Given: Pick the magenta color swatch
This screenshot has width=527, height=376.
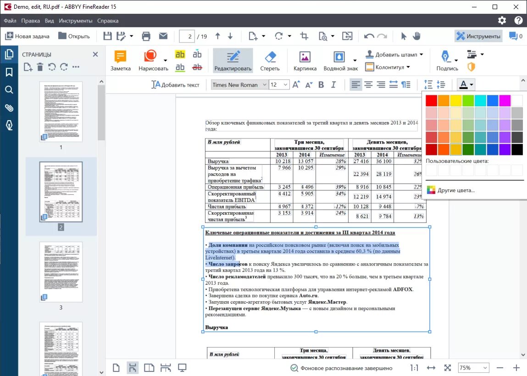Looking at the screenshot, I should pyautogui.click(x=505, y=100).
